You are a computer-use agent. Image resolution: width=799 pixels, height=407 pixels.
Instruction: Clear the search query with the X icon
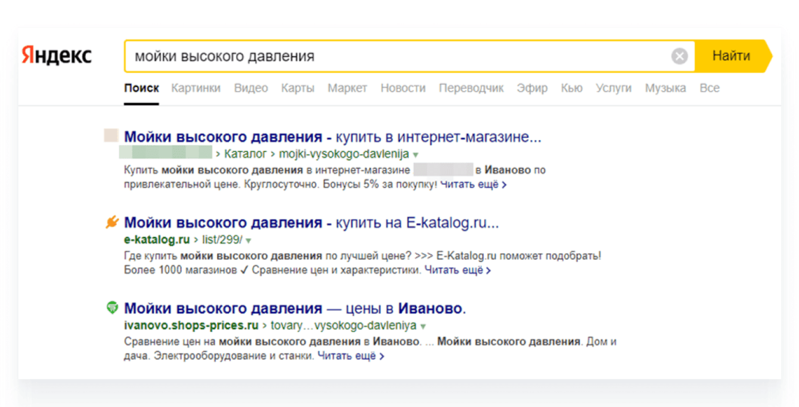point(679,57)
